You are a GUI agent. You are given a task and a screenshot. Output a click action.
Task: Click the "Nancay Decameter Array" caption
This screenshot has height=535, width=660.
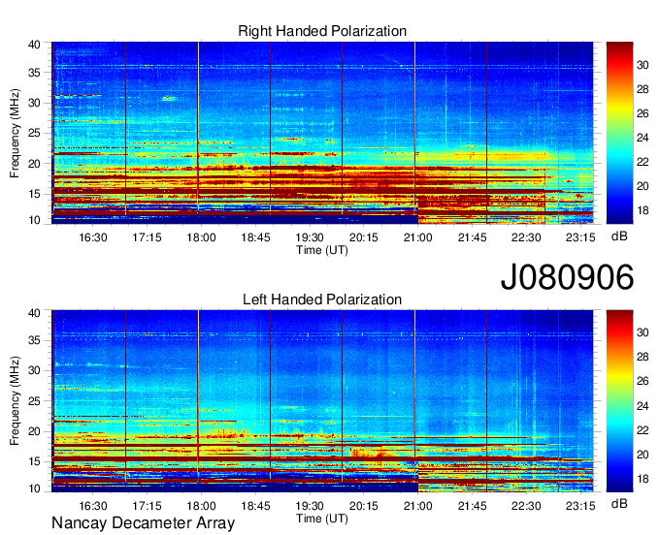click(x=143, y=523)
